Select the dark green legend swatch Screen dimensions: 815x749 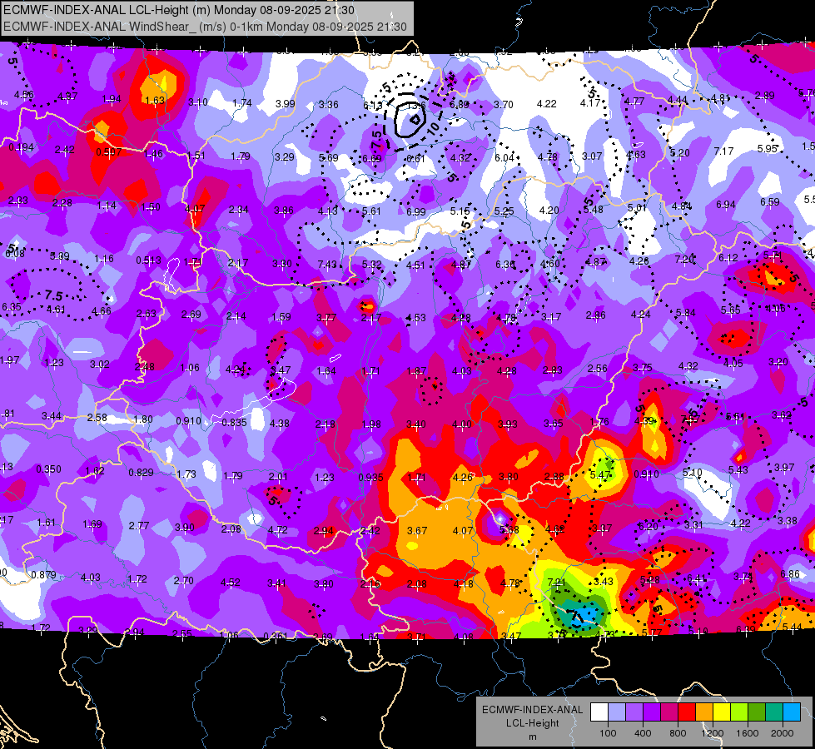pyautogui.click(x=757, y=712)
